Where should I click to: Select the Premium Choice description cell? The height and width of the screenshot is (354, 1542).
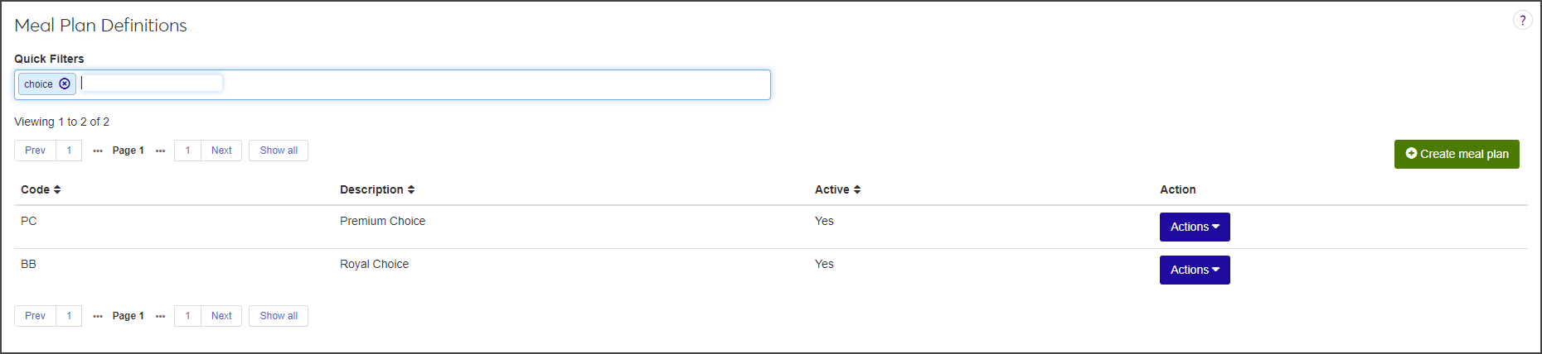point(382,221)
